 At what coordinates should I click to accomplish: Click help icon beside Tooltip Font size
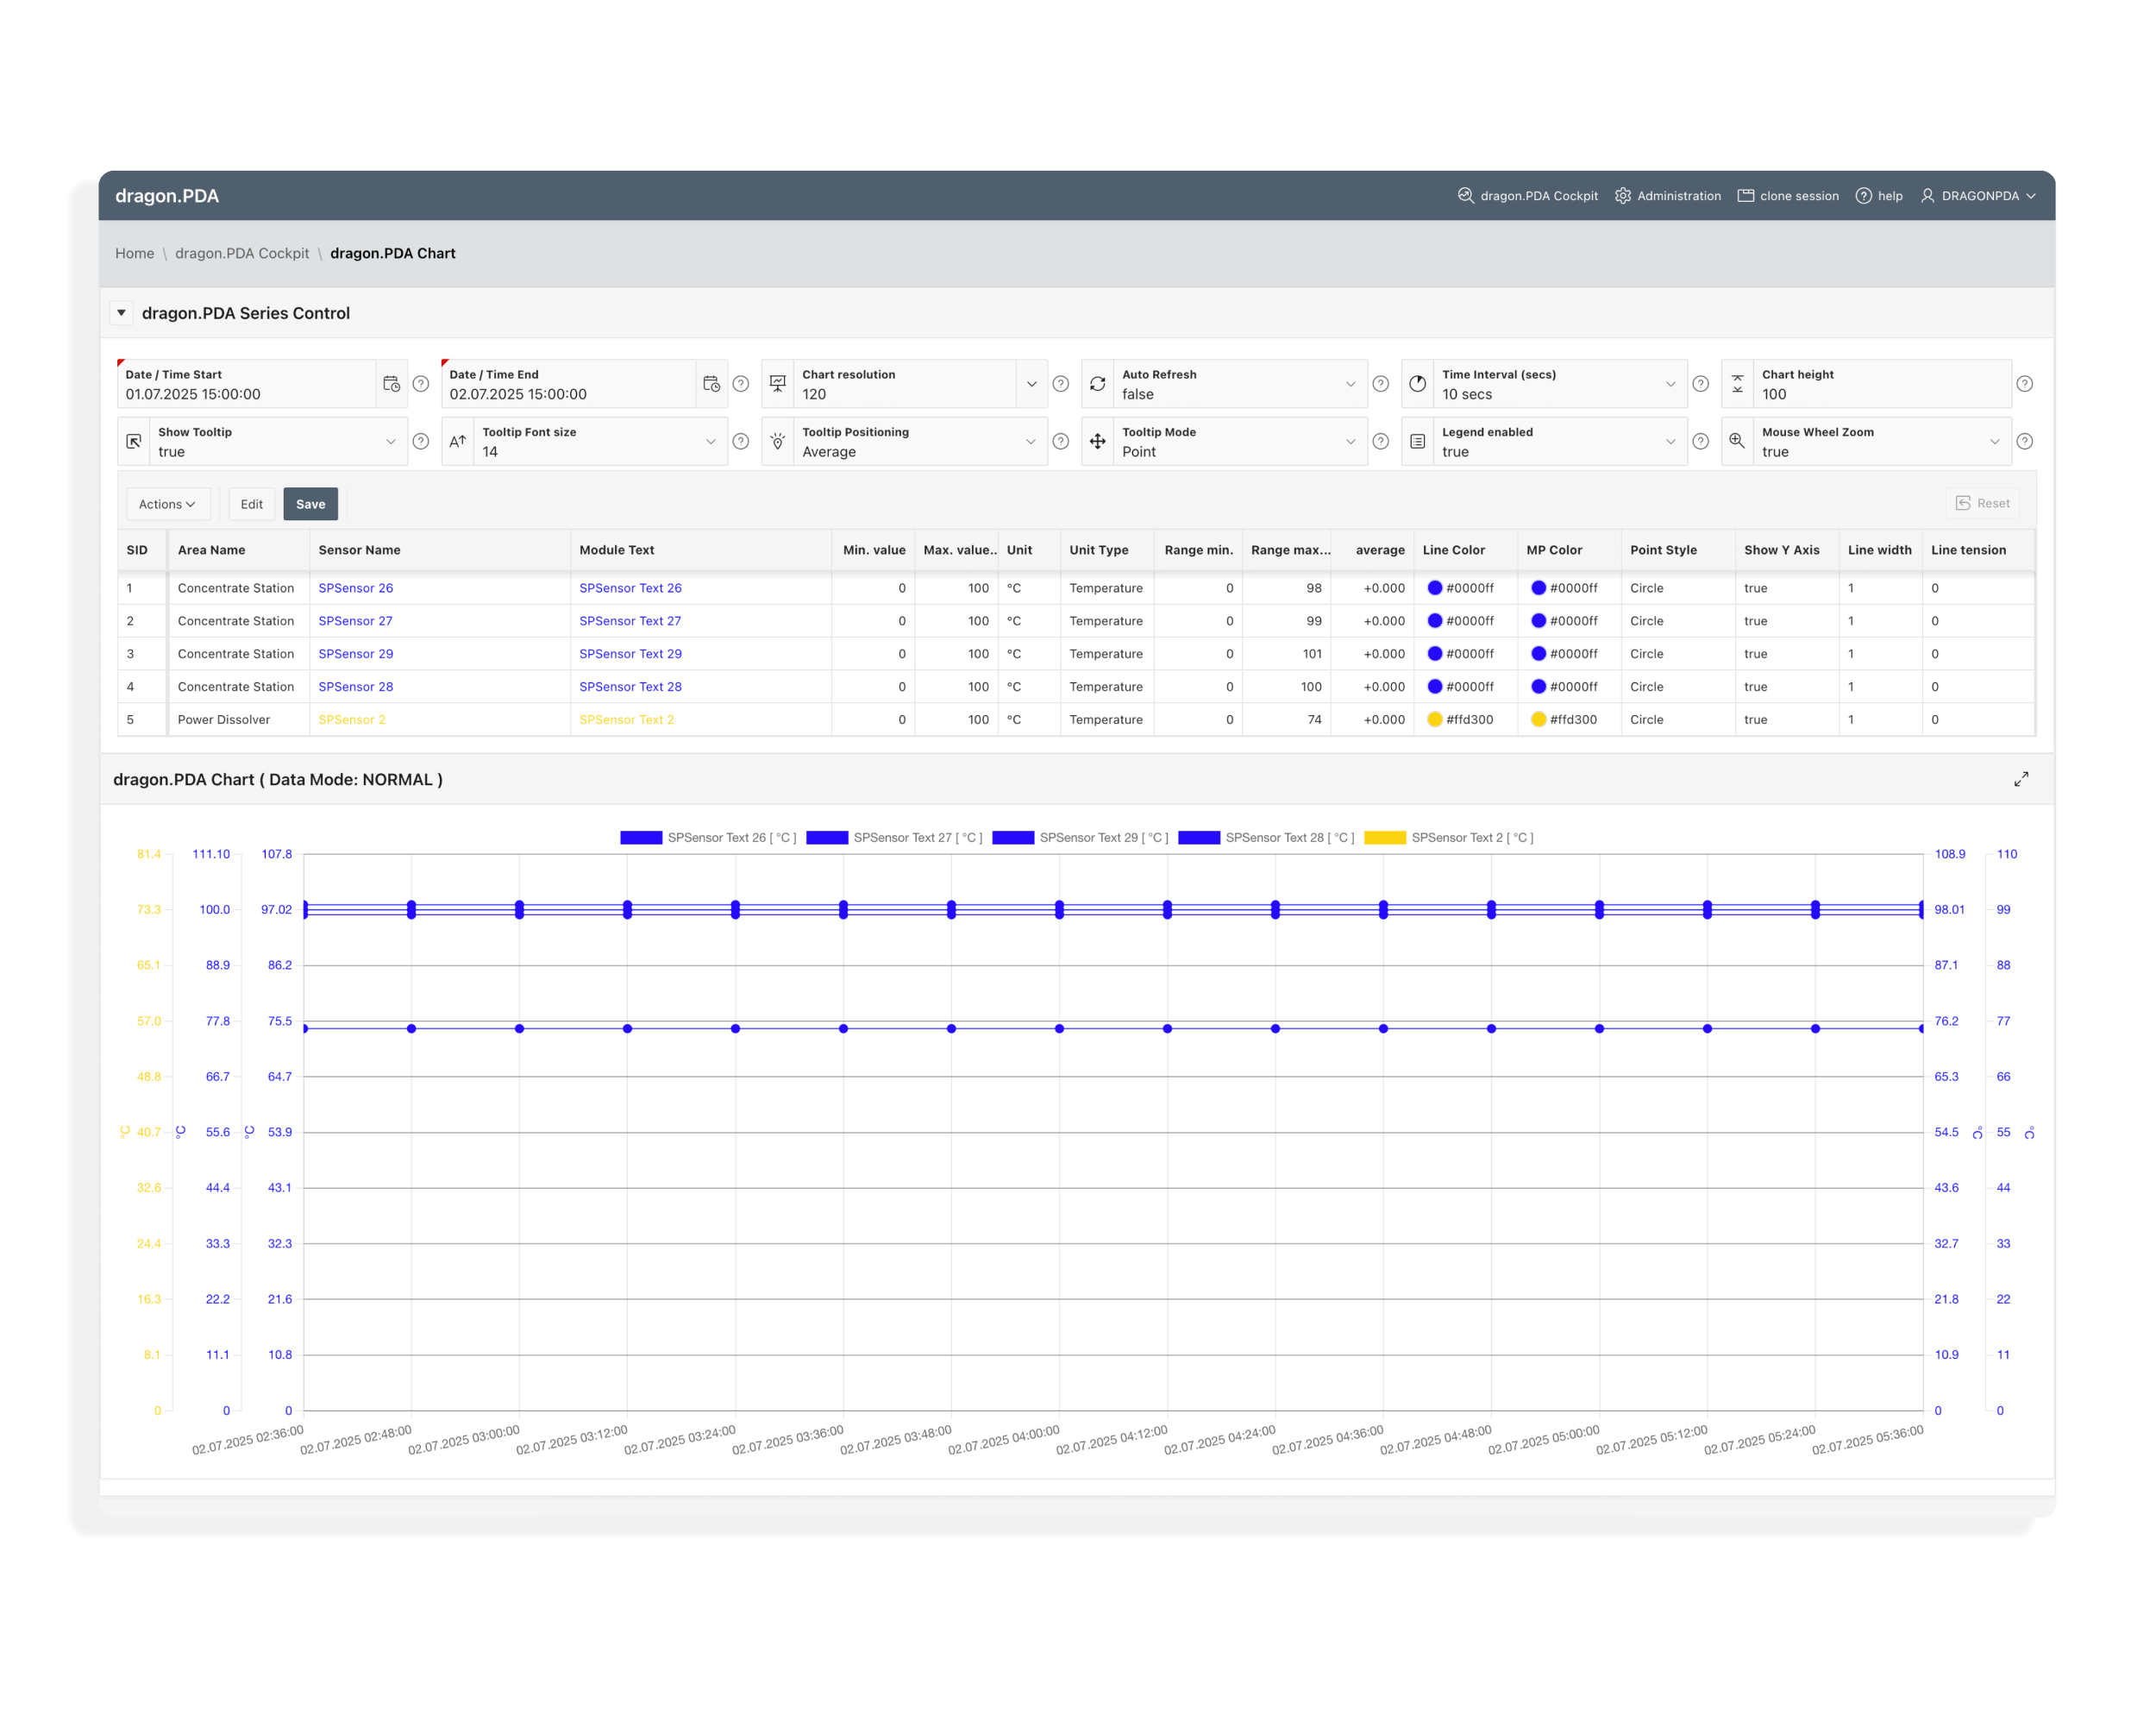pos(741,441)
